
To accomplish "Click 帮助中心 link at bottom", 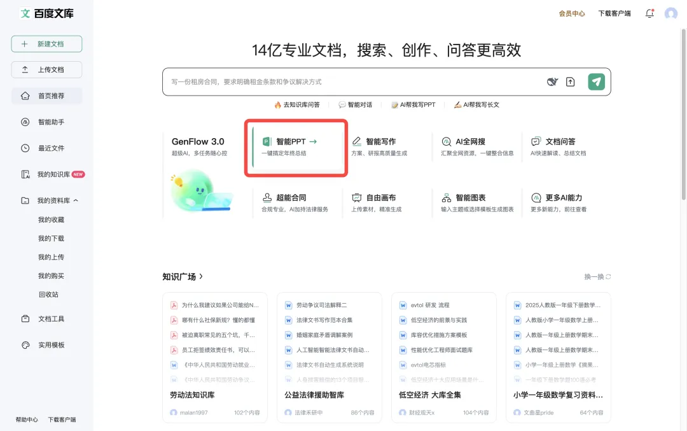I will [27, 420].
